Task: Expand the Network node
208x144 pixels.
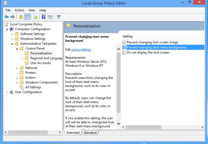Action: click(x=17, y=68)
